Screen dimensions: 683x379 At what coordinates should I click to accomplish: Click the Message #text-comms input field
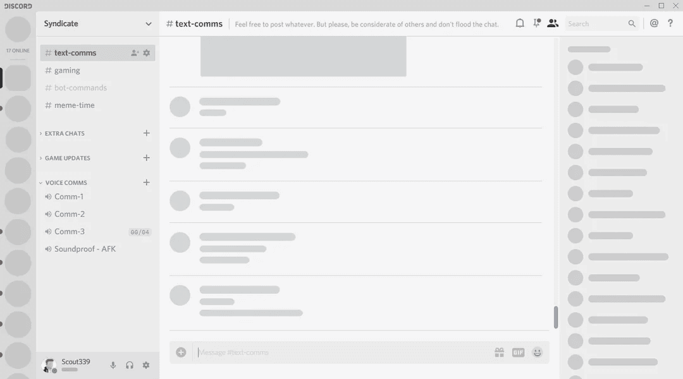tap(343, 352)
